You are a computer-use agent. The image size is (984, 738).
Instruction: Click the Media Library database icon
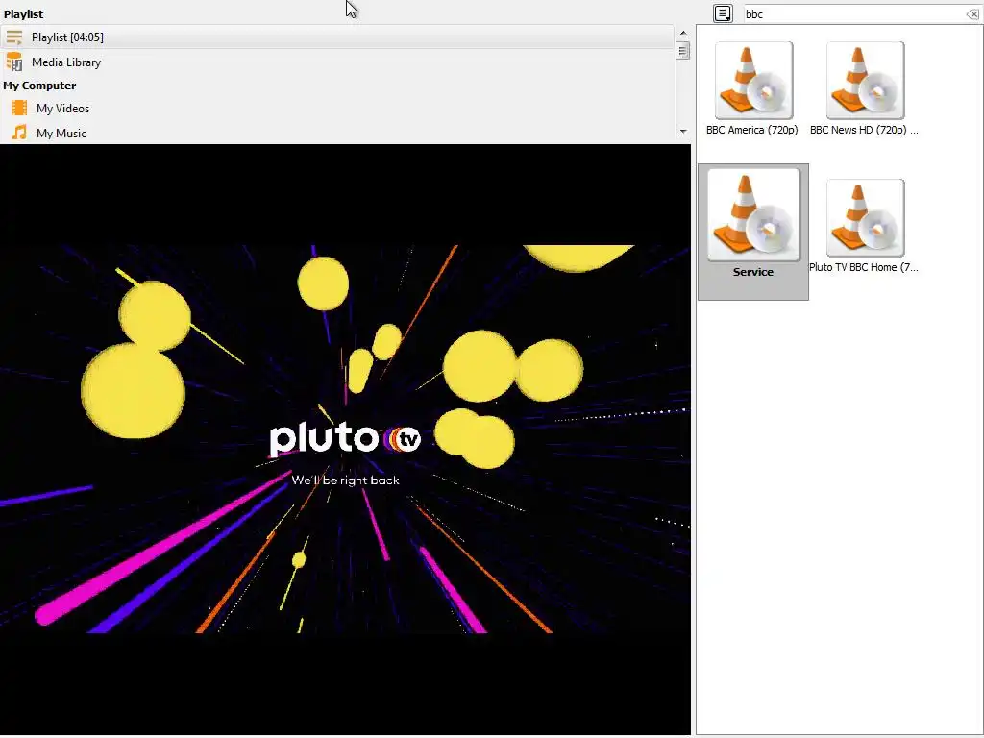pyautogui.click(x=14, y=62)
